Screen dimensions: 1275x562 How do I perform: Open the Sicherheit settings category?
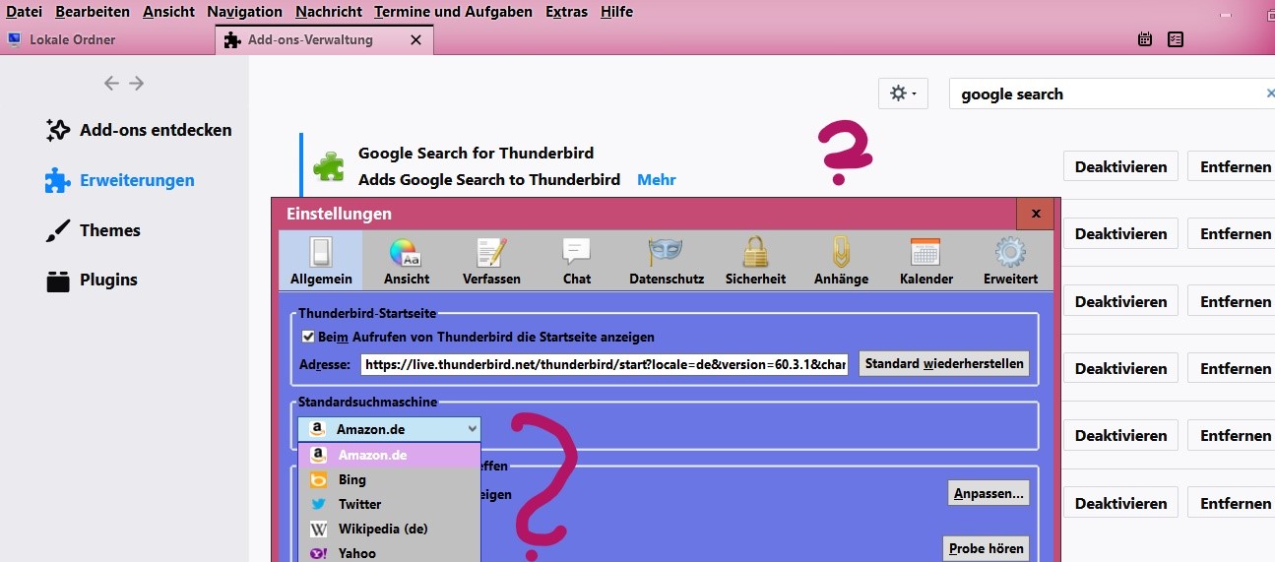755,261
